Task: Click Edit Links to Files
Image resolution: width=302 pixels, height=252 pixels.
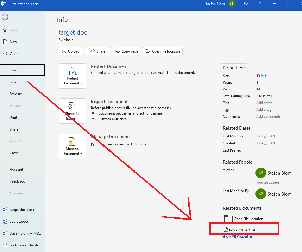Action: click(240, 229)
